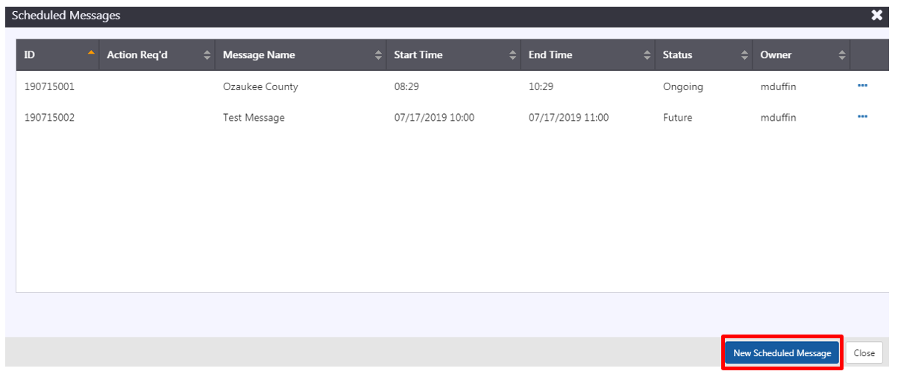Sort by End Time column arrows

point(647,54)
